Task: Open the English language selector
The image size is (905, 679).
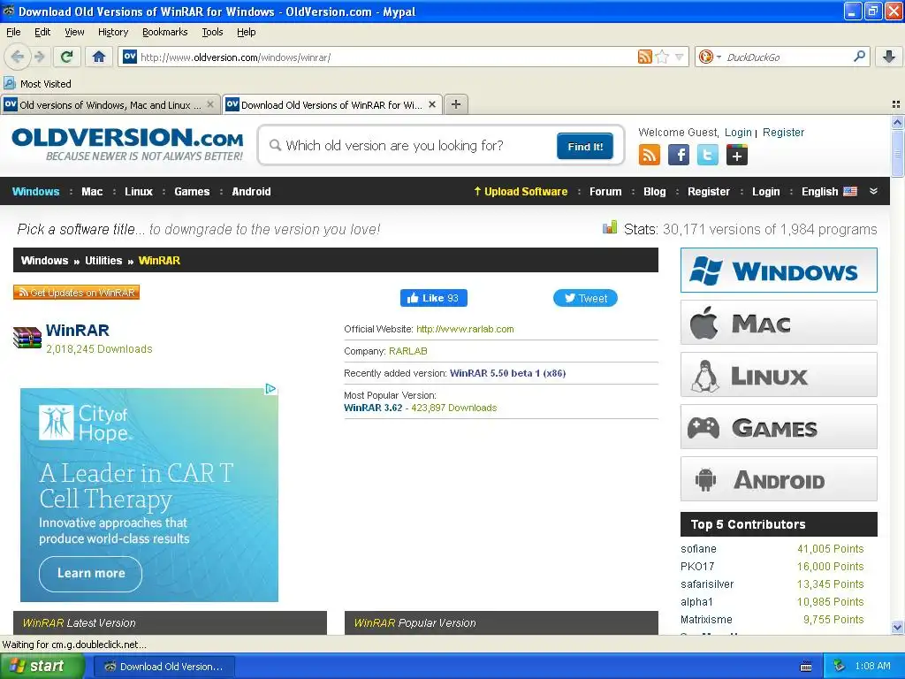Action: click(829, 192)
